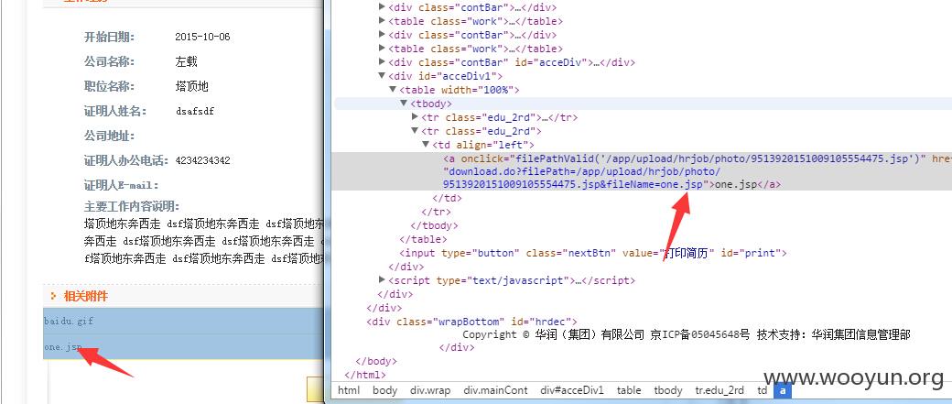Viewport: 952px width, 404px height.
Task: Select the div.mainCont breadcrumb item
Action: [x=495, y=390]
